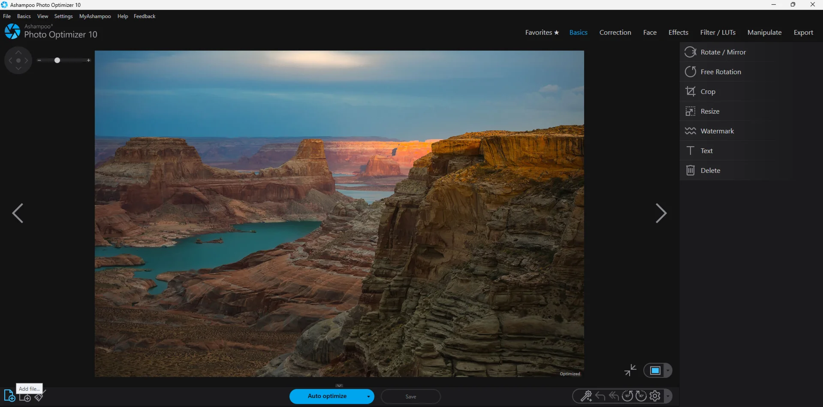Screen dimensions: 823x407
Task: Switch to the Effects tab
Action: click(x=678, y=33)
